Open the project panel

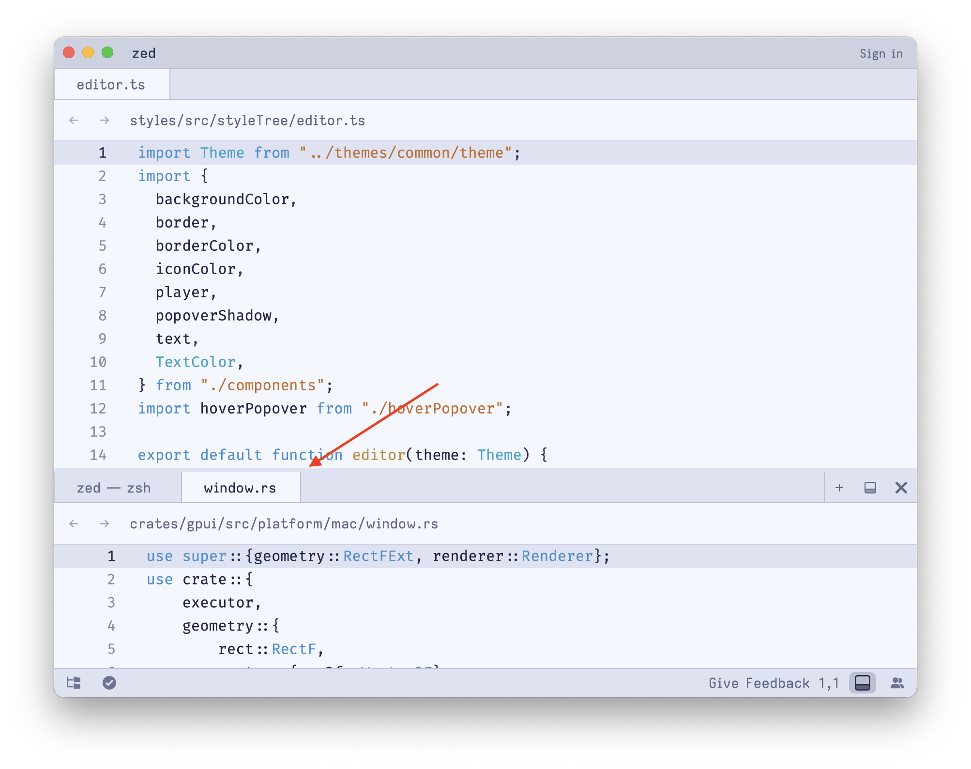74,683
